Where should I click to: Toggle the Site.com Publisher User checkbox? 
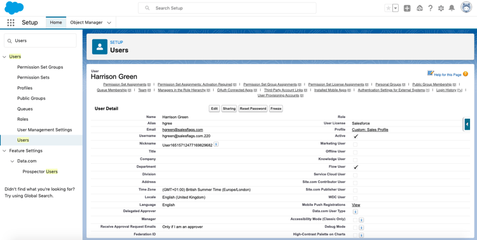click(356, 190)
